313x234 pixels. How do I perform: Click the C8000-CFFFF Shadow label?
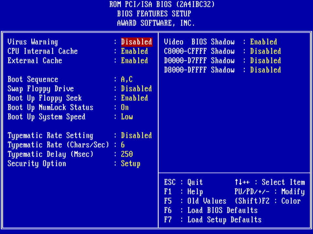pyautogui.click(x=199, y=51)
